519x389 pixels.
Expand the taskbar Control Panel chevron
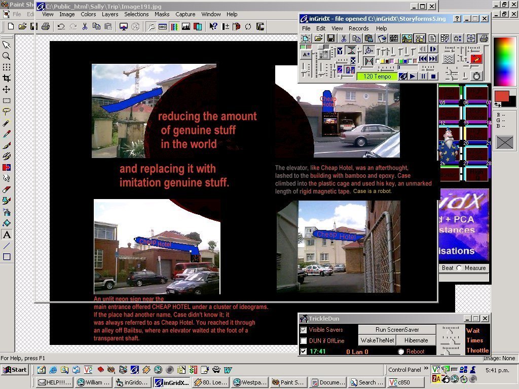426,369
